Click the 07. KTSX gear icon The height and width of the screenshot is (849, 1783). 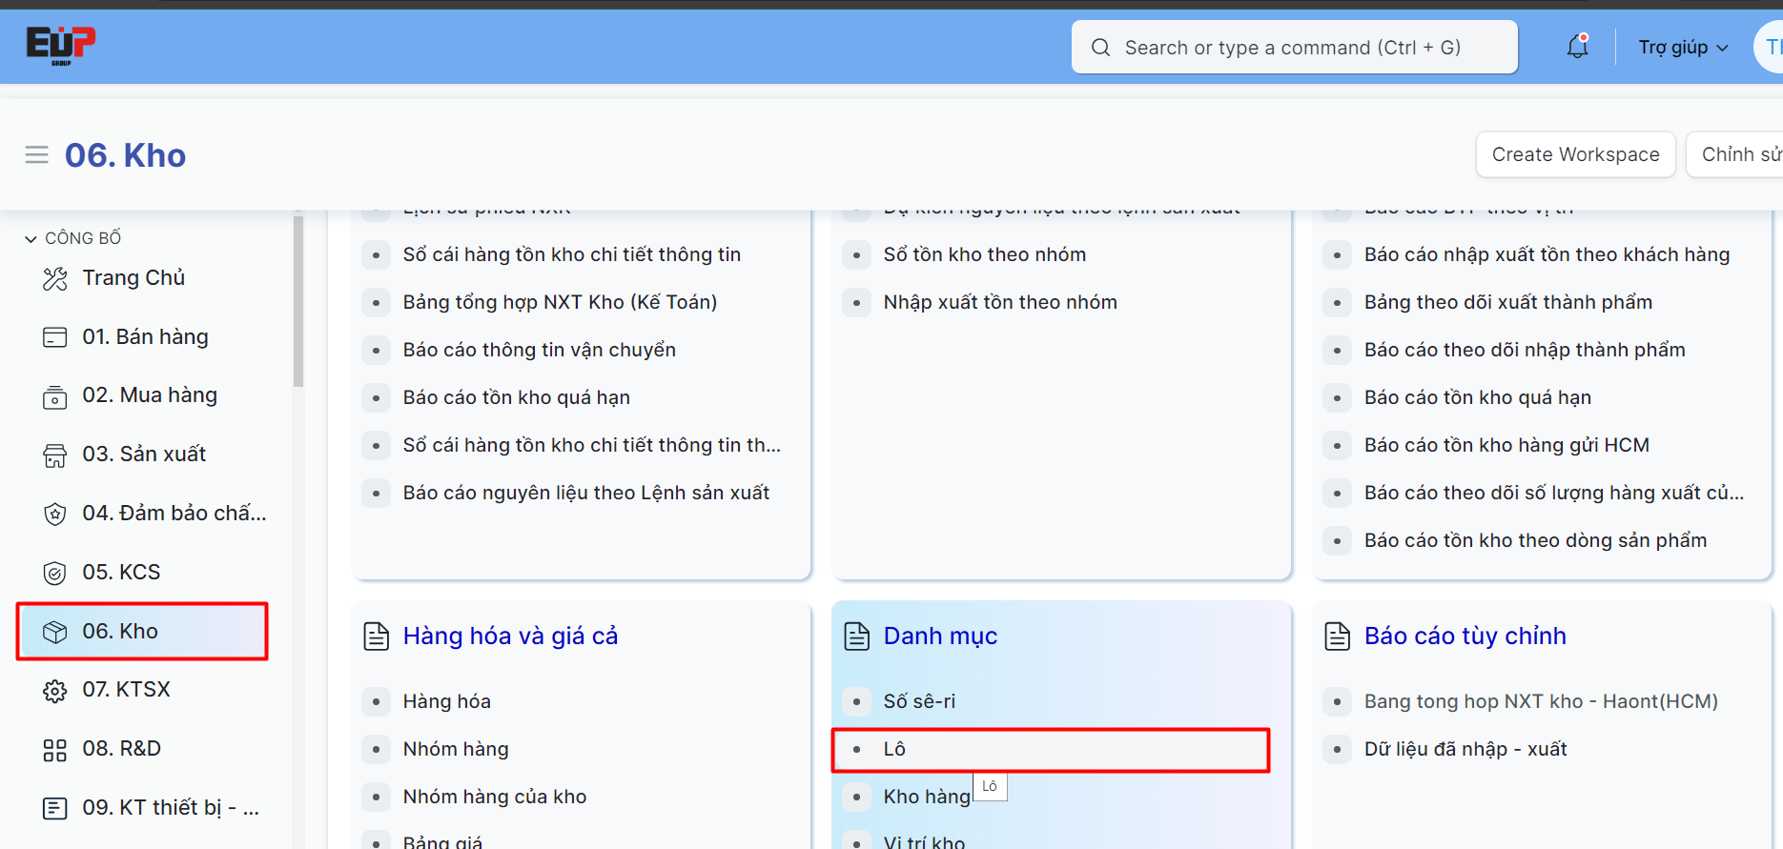coord(55,691)
